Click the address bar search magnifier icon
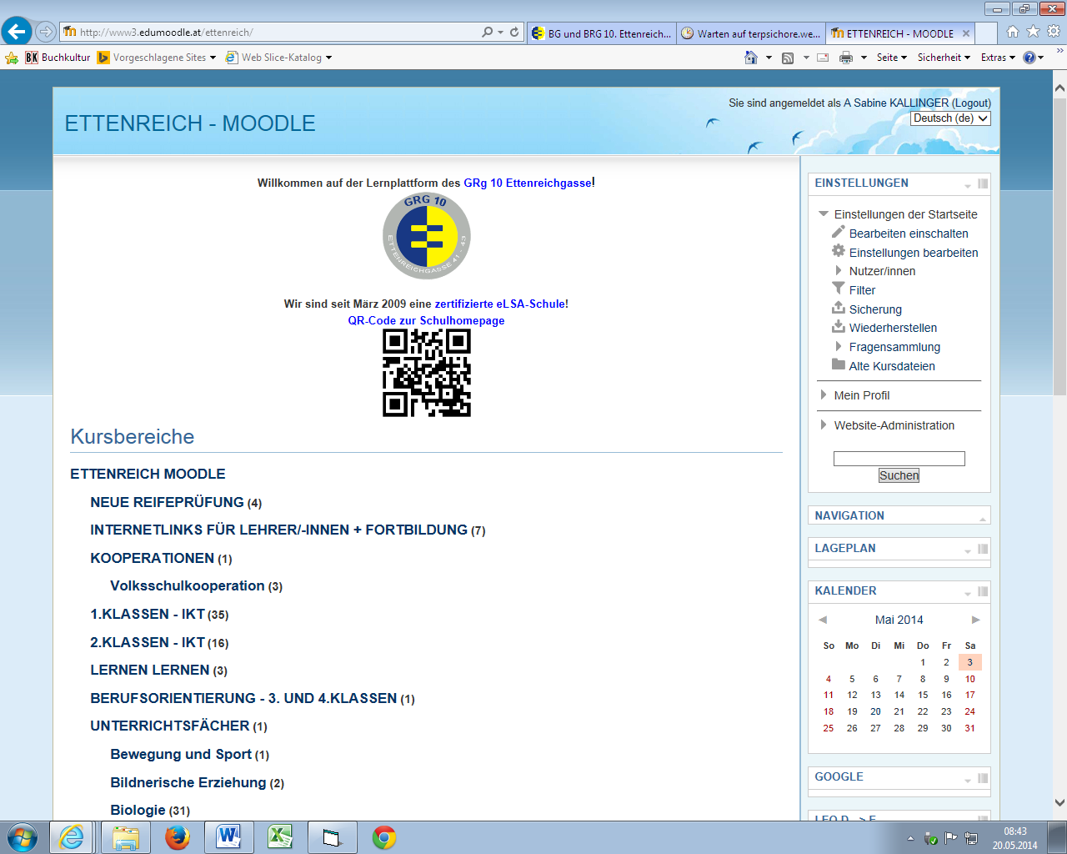The image size is (1067, 854). [x=487, y=33]
